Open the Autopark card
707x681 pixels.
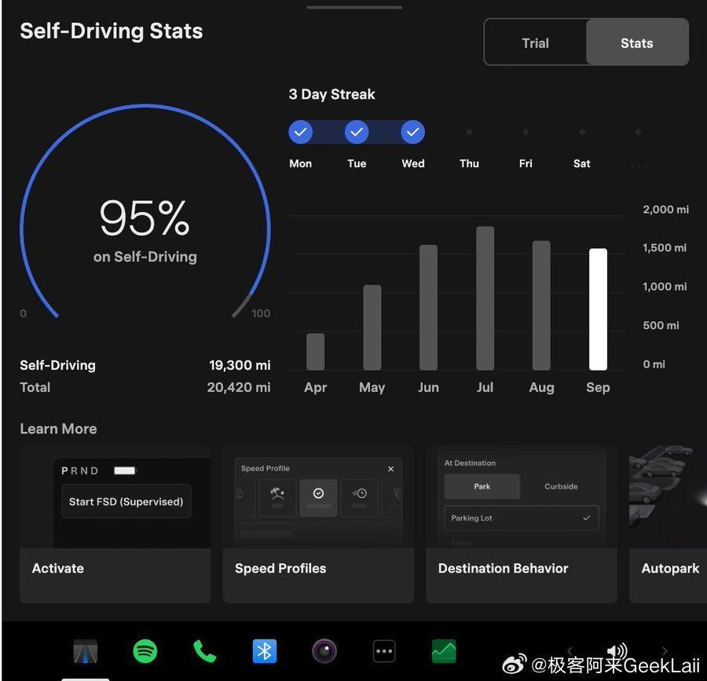click(x=669, y=525)
